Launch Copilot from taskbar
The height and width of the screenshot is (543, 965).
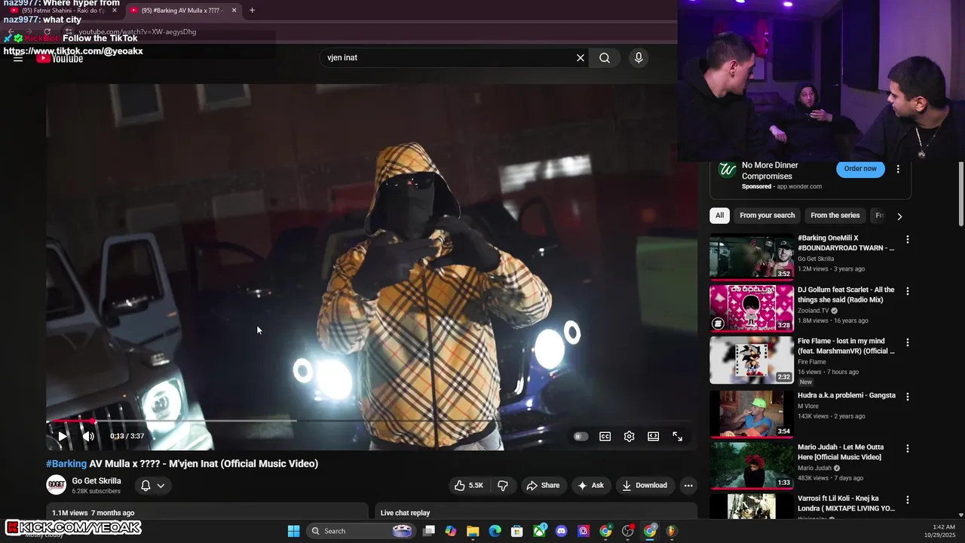pos(451,531)
